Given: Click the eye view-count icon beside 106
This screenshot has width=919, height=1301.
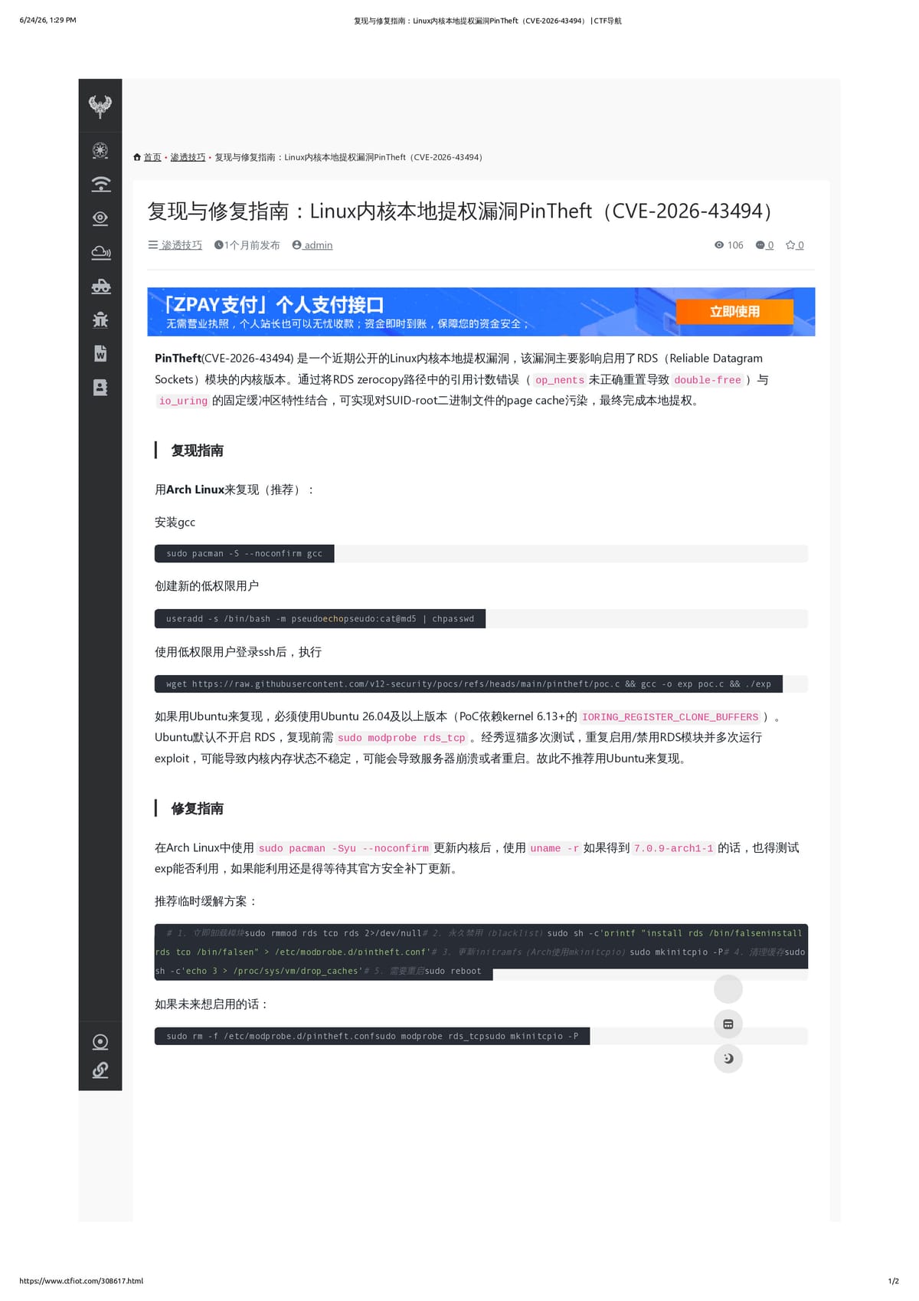Looking at the screenshot, I should pyautogui.click(x=719, y=245).
